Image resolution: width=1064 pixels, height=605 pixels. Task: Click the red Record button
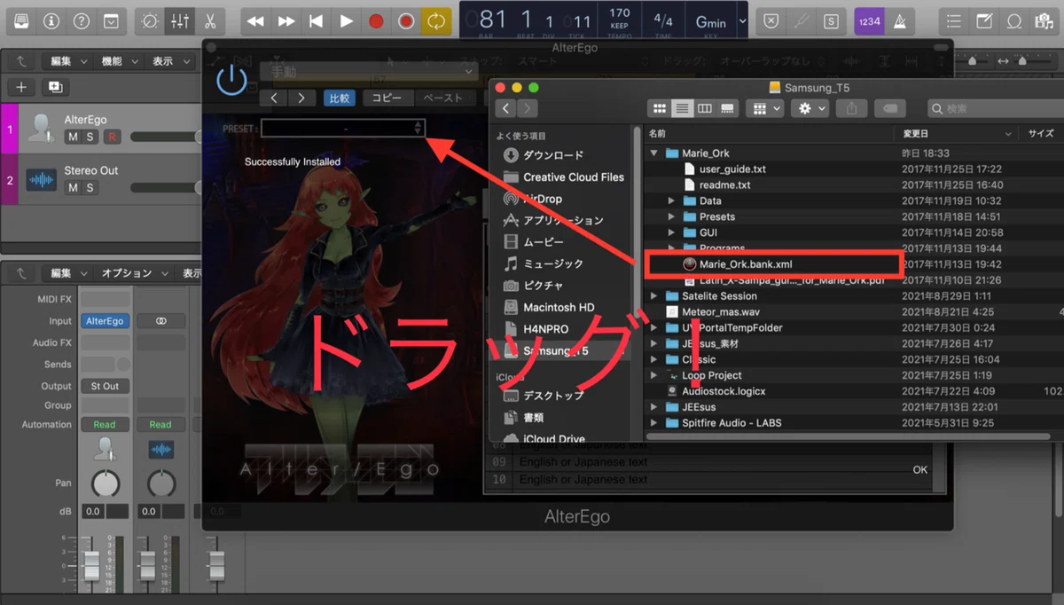pos(376,20)
